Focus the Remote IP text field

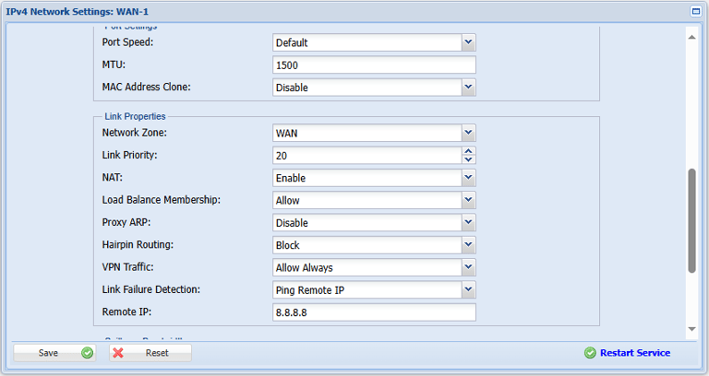374,313
